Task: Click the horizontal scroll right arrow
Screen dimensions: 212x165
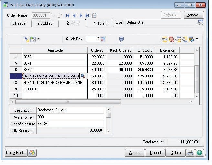Action: [x=191, y=102]
